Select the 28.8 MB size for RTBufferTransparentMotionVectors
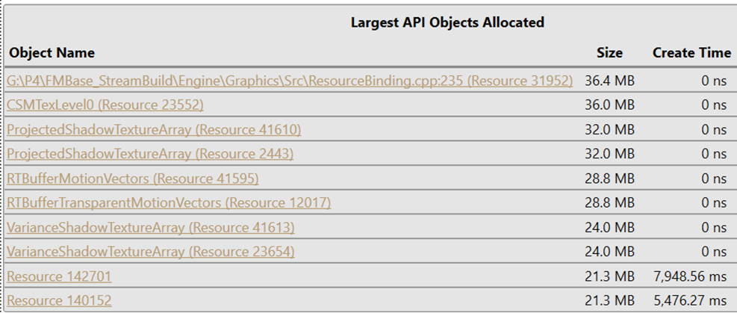 click(609, 202)
